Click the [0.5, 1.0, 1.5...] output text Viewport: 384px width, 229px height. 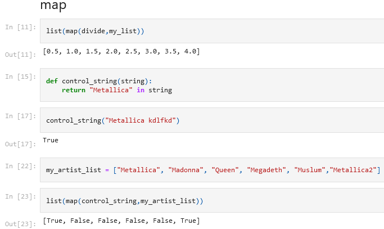[121, 52]
